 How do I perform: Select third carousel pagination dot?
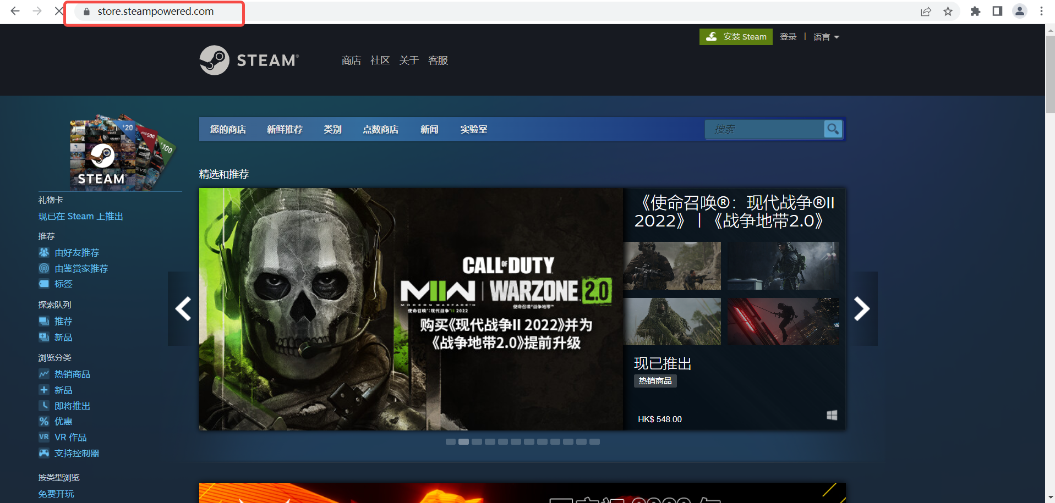click(477, 442)
